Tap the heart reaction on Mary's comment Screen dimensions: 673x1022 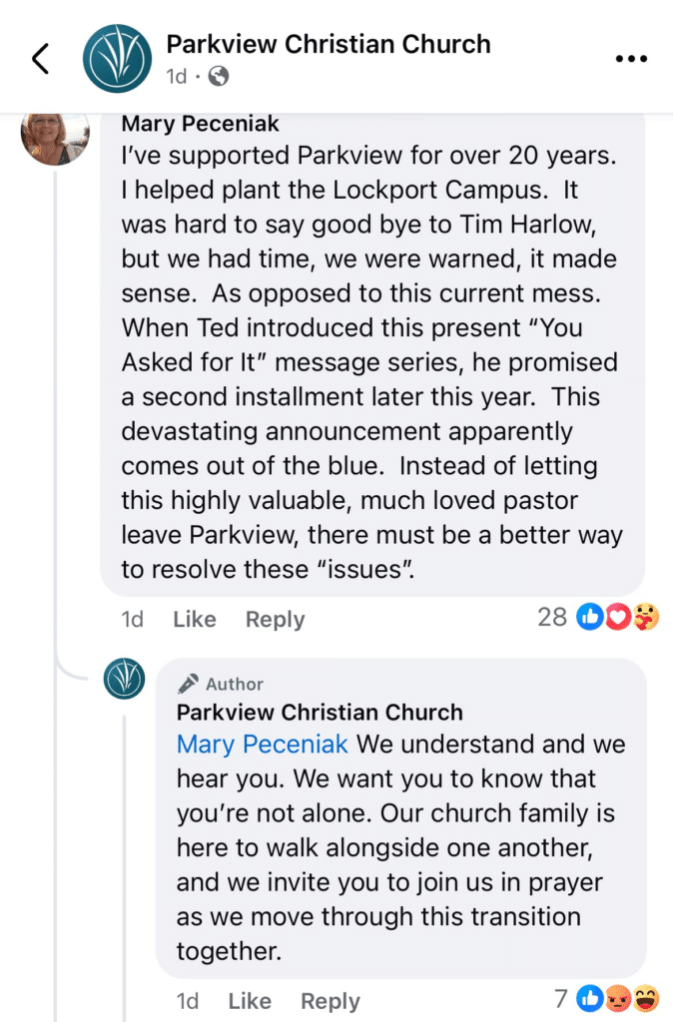(x=619, y=618)
